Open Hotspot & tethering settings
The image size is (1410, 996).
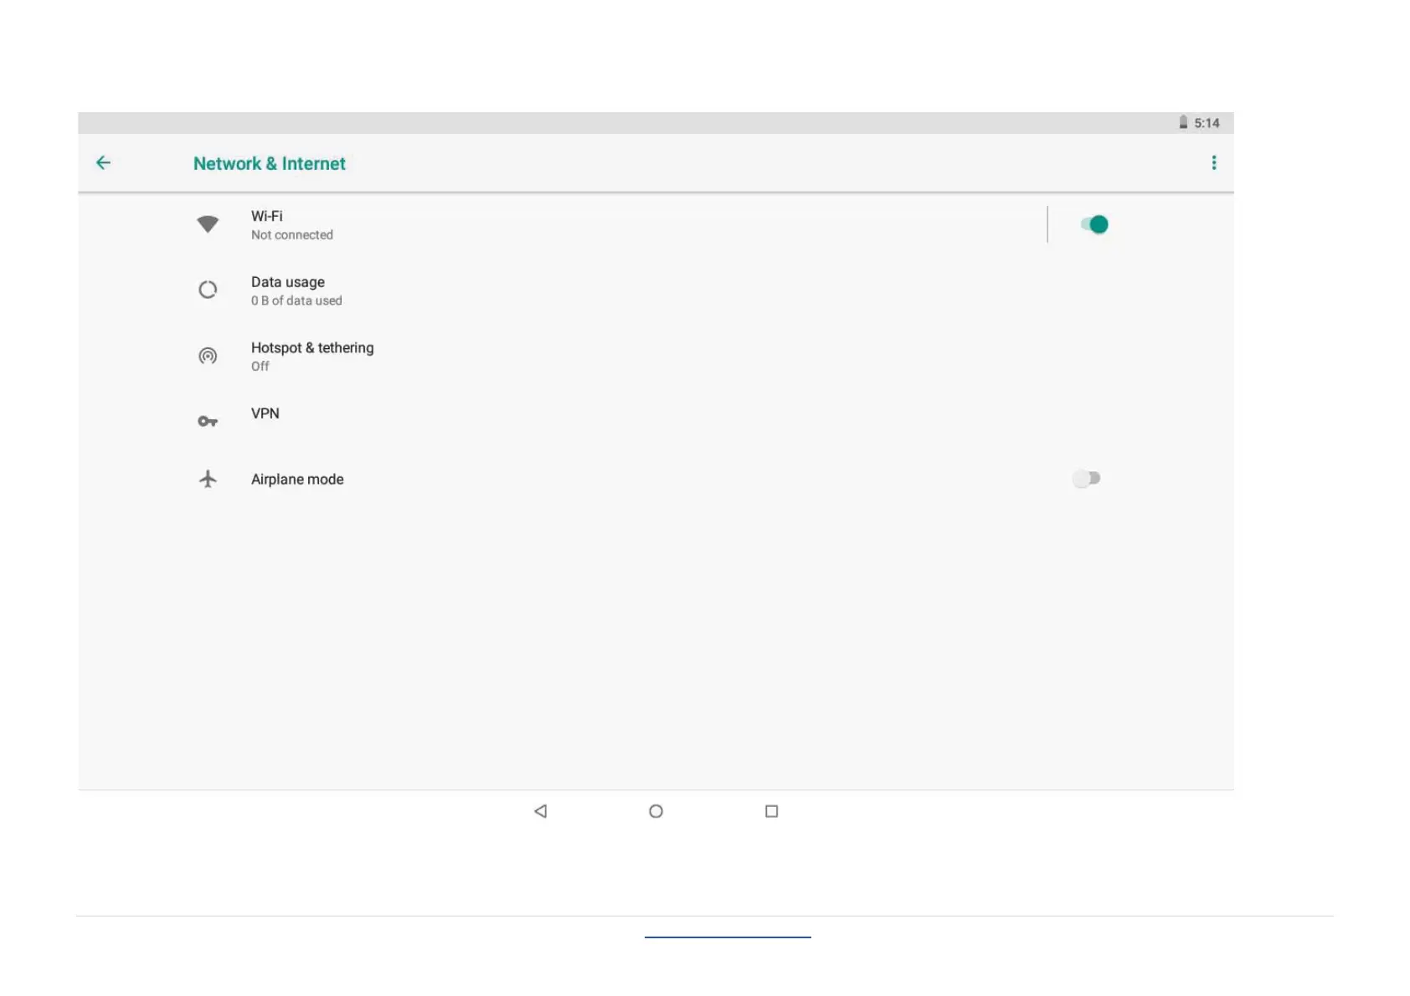312,356
